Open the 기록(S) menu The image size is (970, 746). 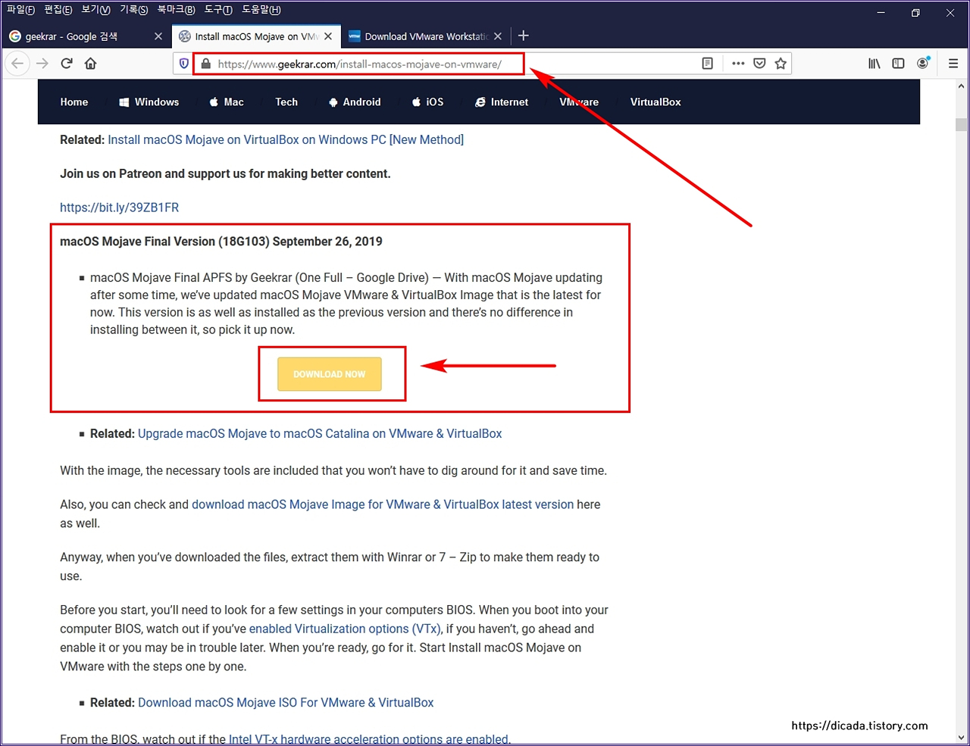pyautogui.click(x=133, y=10)
